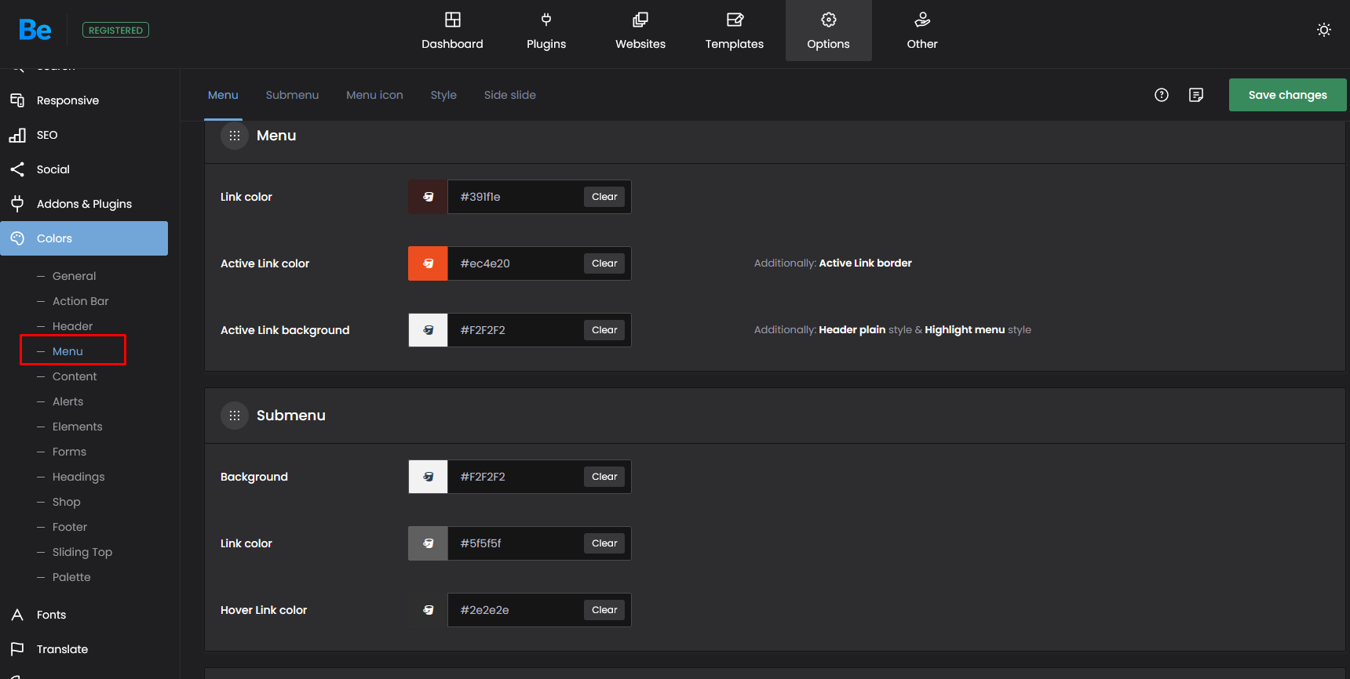1350x679 pixels.
Task: Clear the Active Link background value
Action: tap(604, 330)
